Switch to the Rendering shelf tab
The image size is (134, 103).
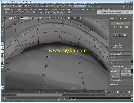(x=54, y=9)
